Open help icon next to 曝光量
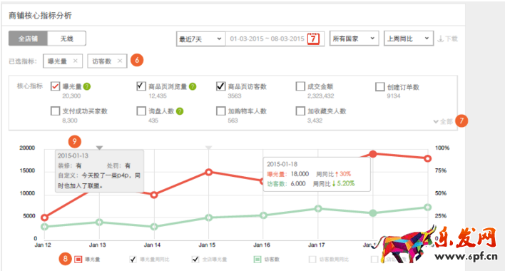 [87, 86]
